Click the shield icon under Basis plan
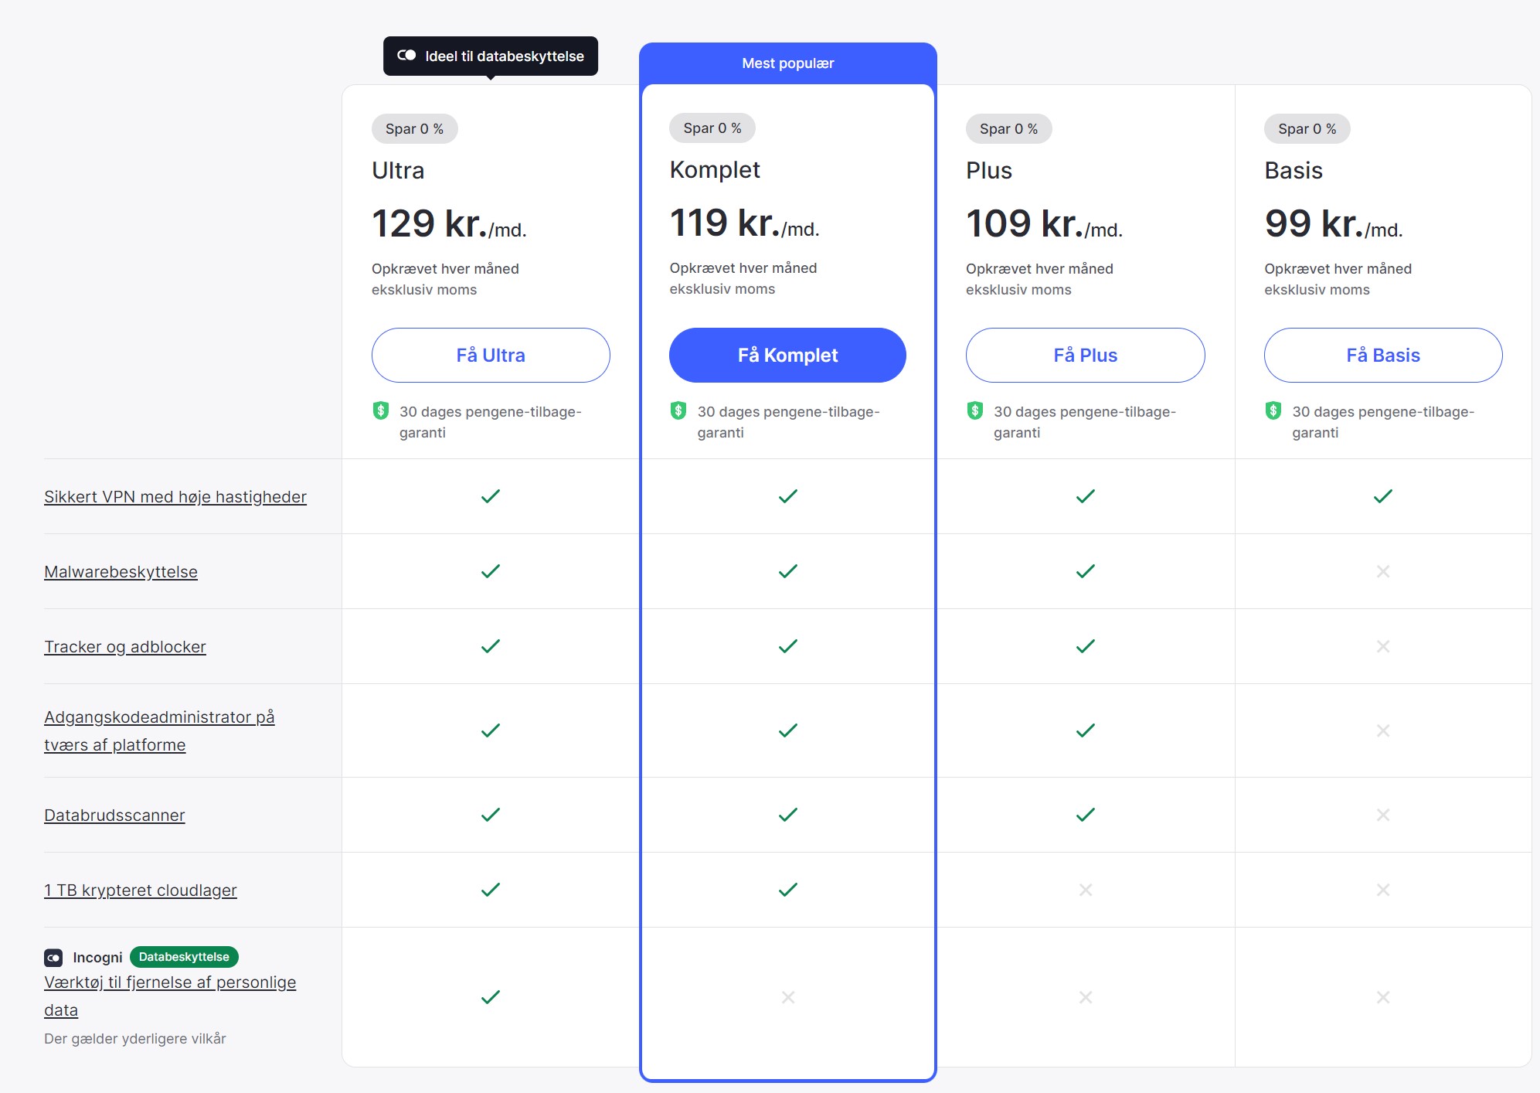 click(x=1273, y=410)
